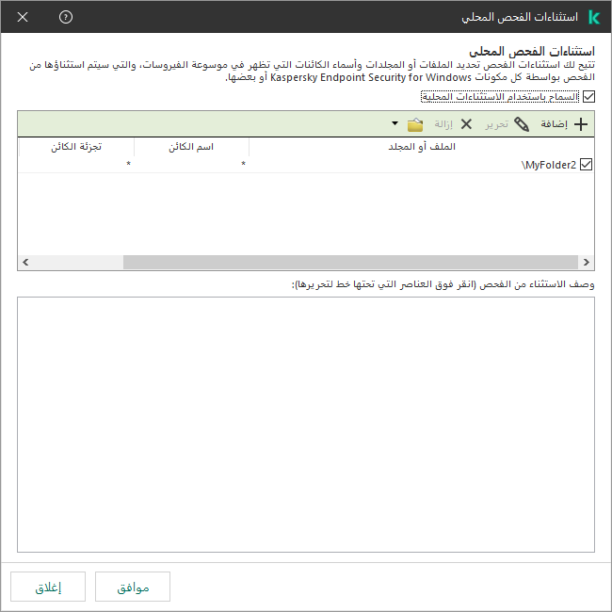Click the Kaspersky logo in title bar

pos(594,17)
